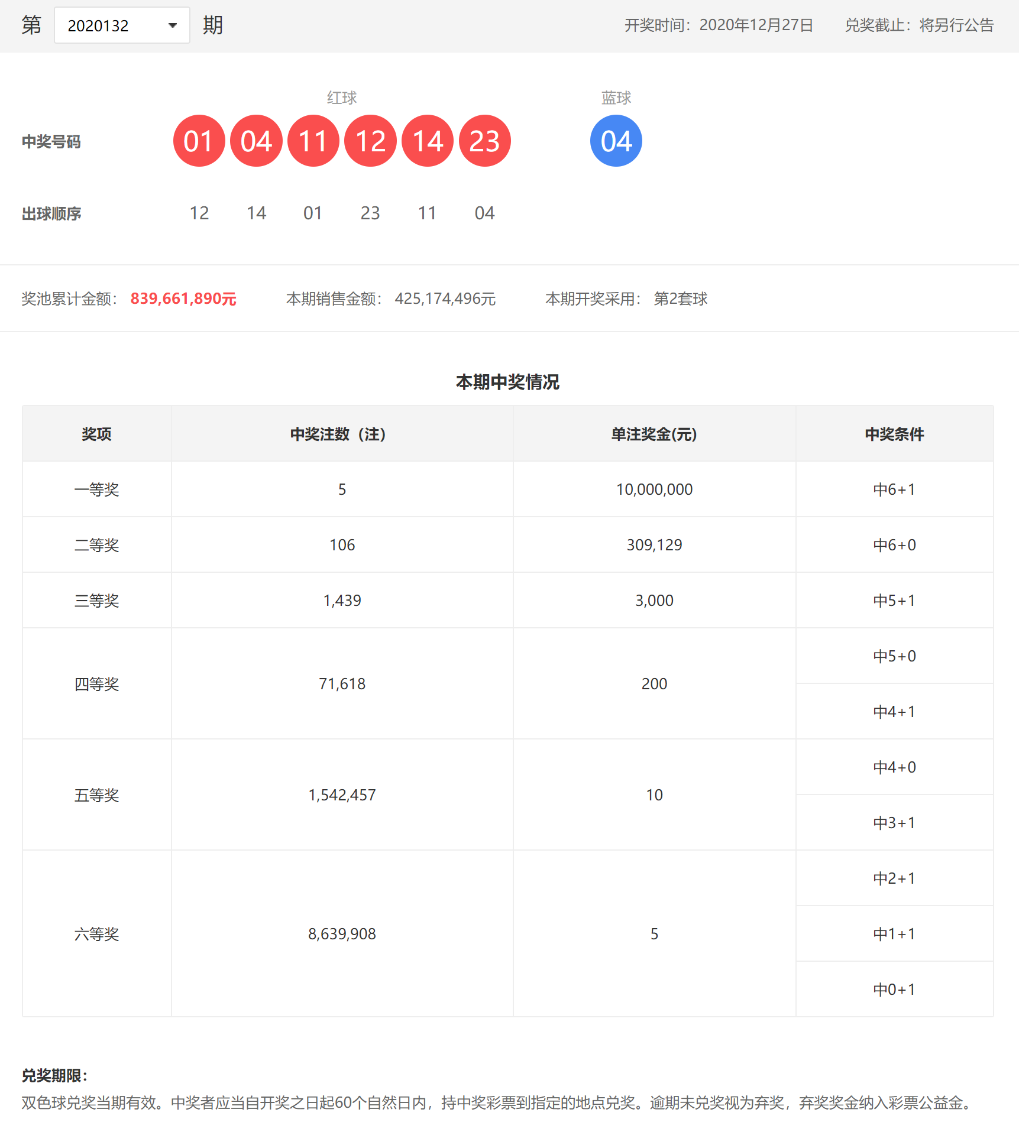The image size is (1019, 1132).
Task: Click the 单注奖金(元) column header
Action: click(654, 434)
